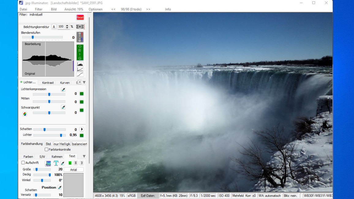Click the Lichterkompression slider
The width and height of the screenshot is (354, 199).
(49, 94)
